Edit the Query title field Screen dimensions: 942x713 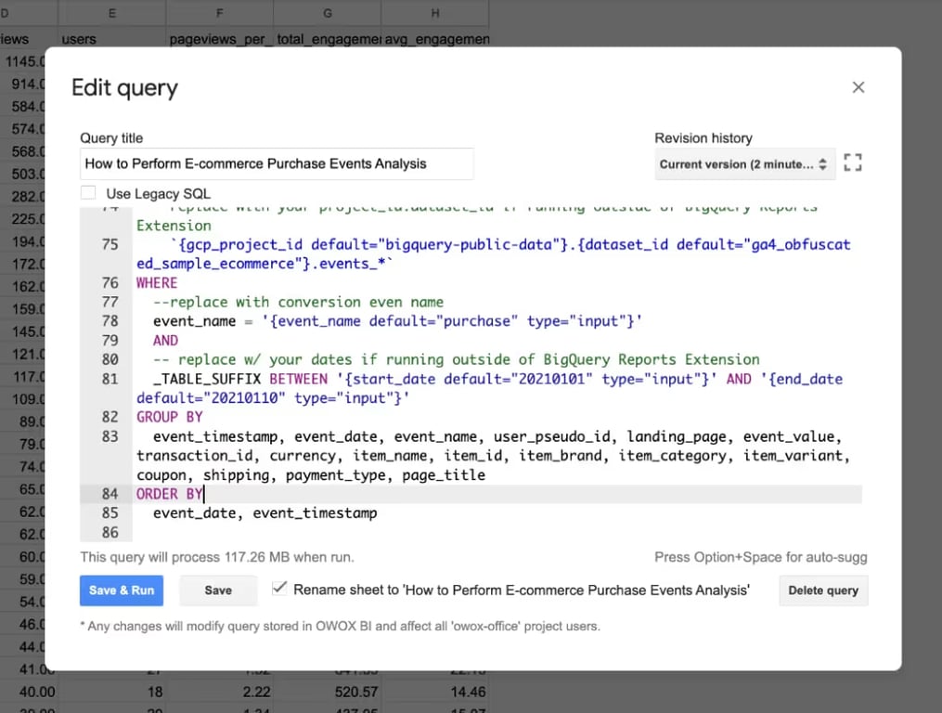tap(277, 163)
